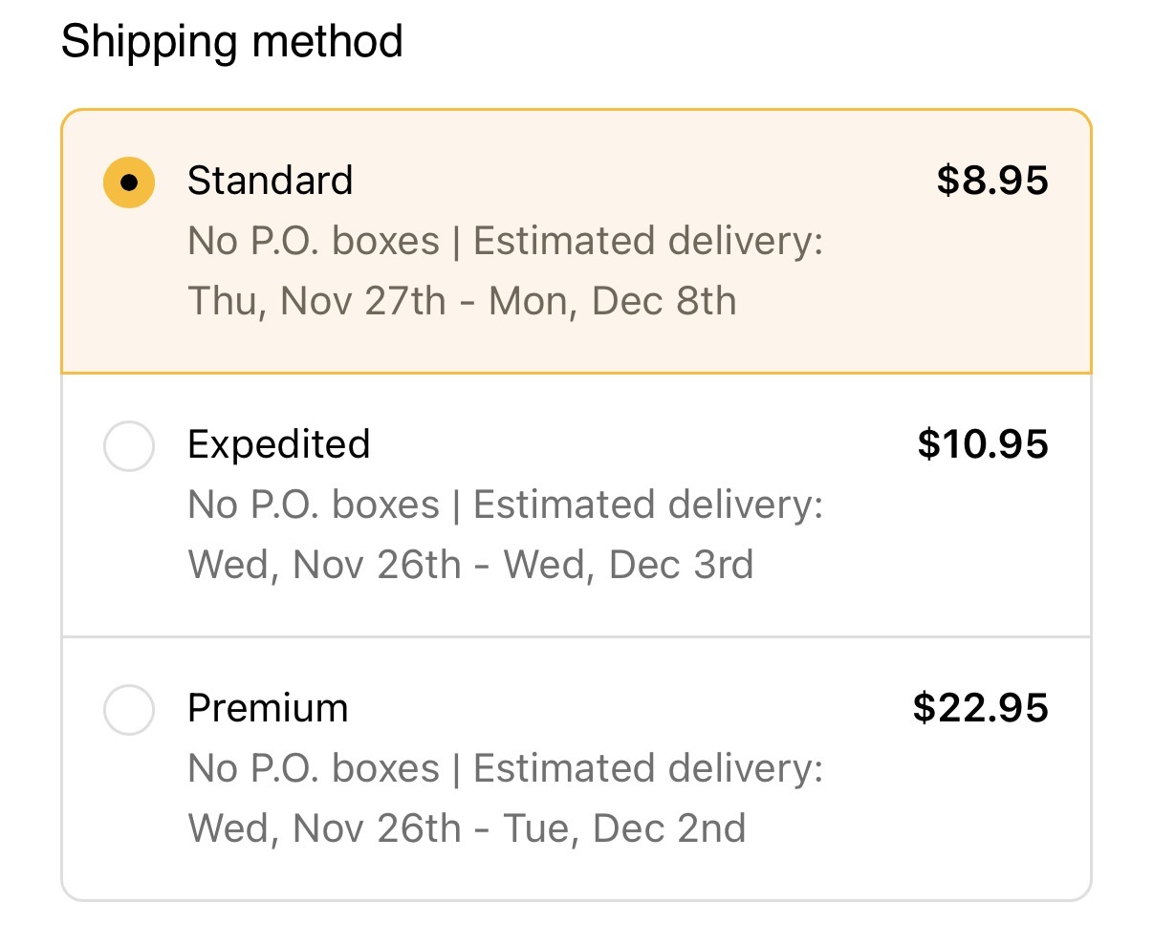Select the Standard shipping radio button

[x=129, y=182]
